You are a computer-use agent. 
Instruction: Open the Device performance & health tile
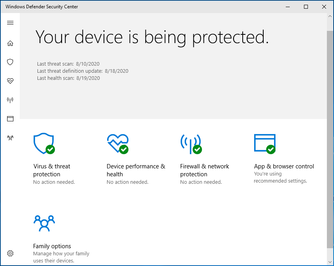pos(136,170)
